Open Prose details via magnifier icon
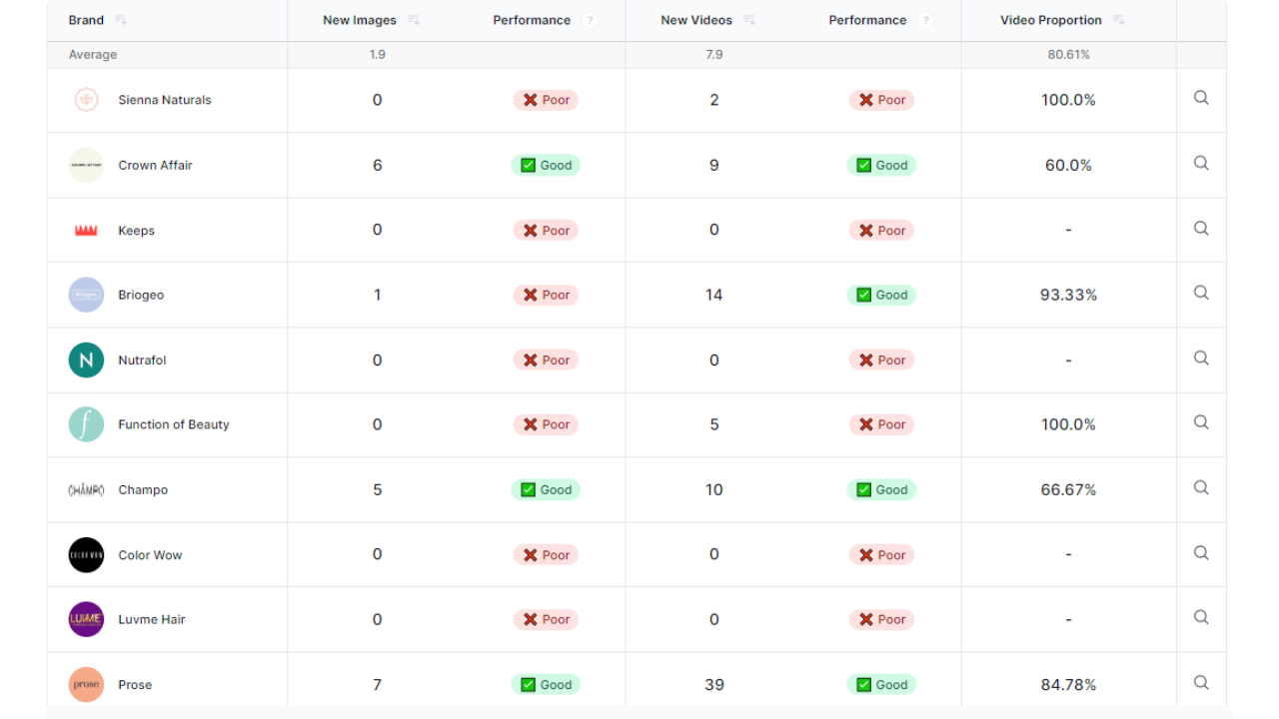The image size is (1279, 719). (1201, 682)
